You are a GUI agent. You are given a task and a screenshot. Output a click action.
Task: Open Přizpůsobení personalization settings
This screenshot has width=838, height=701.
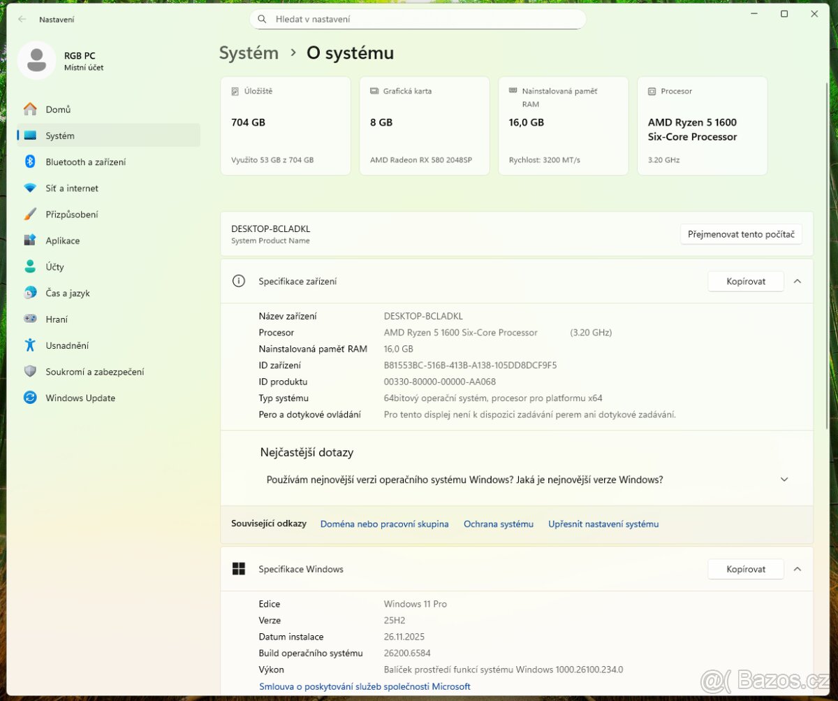71,215
